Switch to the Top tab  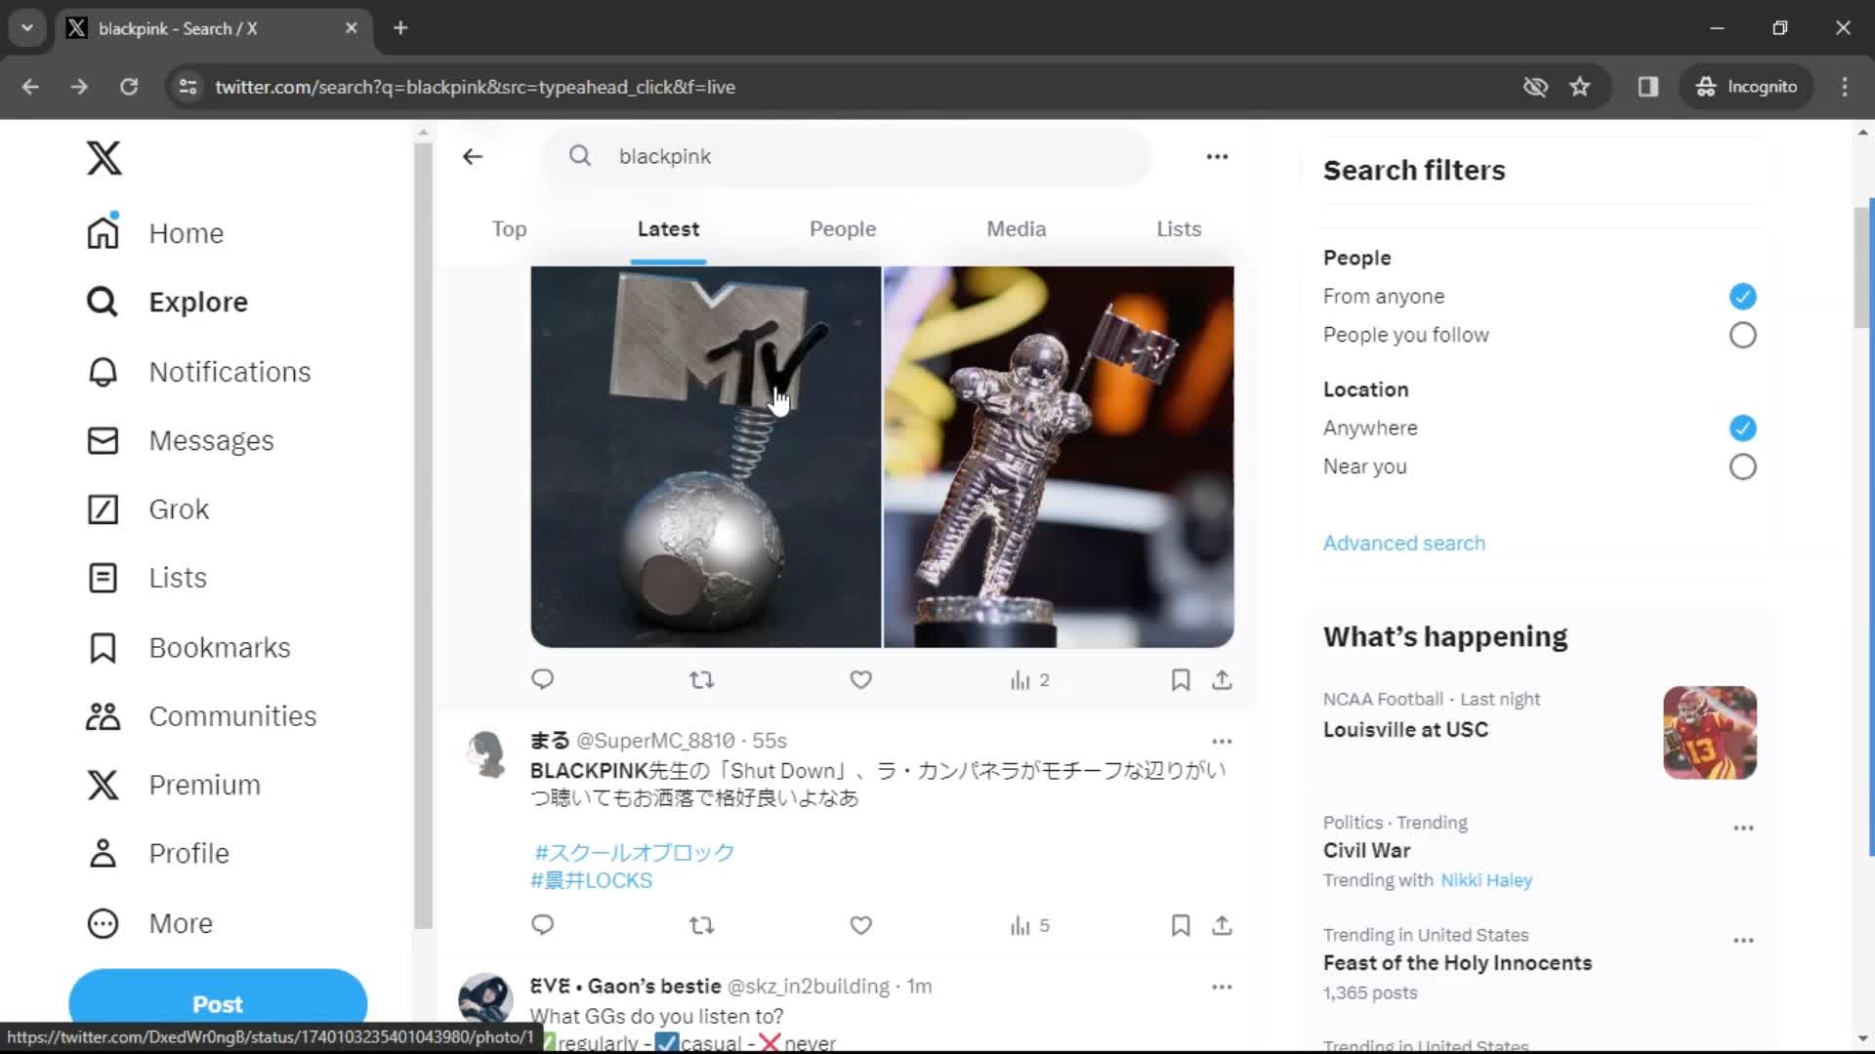point(509,229)
